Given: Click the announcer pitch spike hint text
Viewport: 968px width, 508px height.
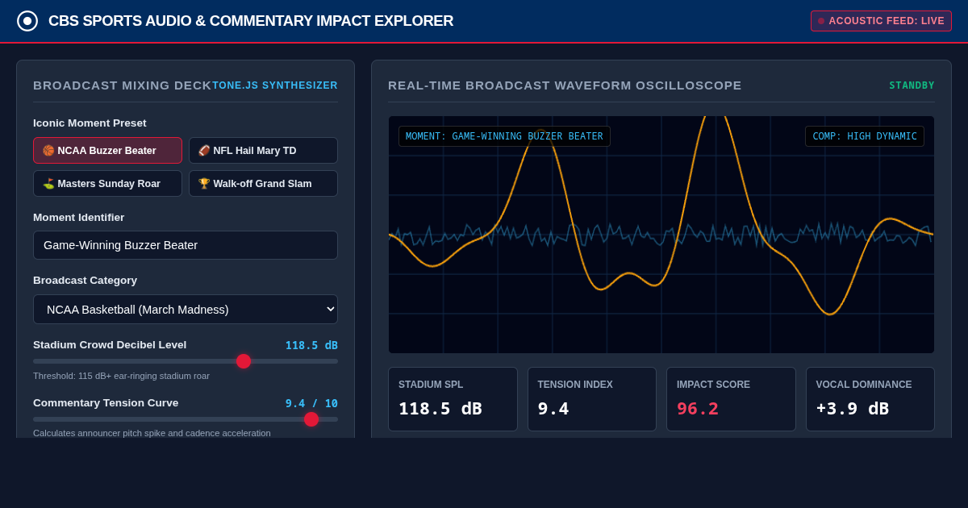Looking at the screenshot, I should (x=152, y=433).
